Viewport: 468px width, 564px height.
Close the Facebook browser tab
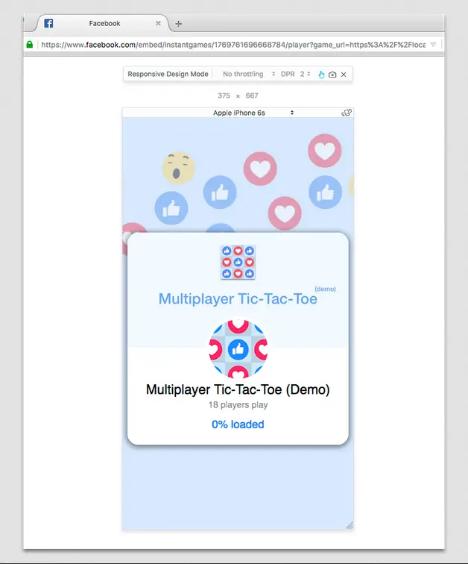coord(158,23)
